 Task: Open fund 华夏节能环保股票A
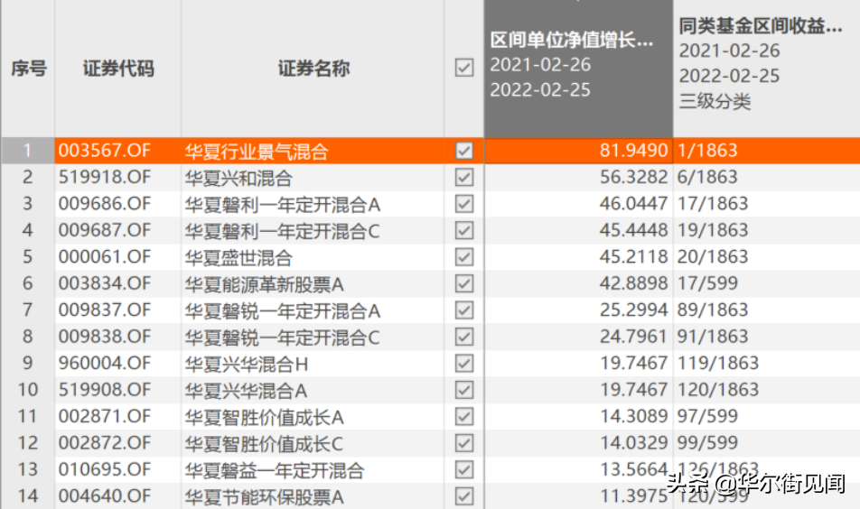264,497
